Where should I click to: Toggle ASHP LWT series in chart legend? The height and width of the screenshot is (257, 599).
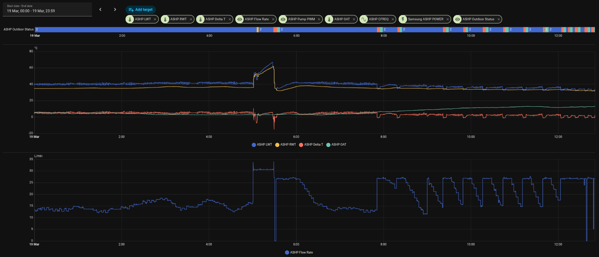[262, 145]
